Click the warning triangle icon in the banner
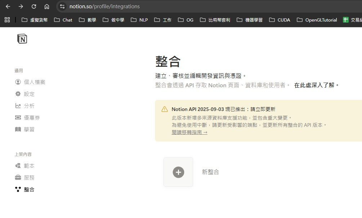The image size is (362, 218). click(x=165, y=109)
